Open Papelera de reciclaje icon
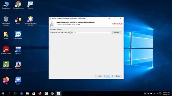This screenshot has height=96, width=172. tap(6, 21)
